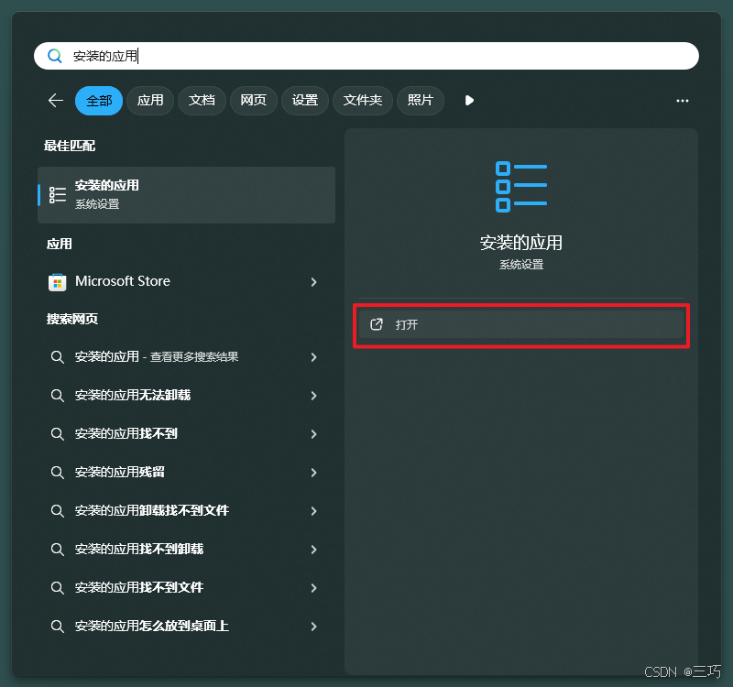The width and height of the screenshot is (733, 687).
Task: Open best match 安装的应用 system settings
Action: (x=187, y=195)
